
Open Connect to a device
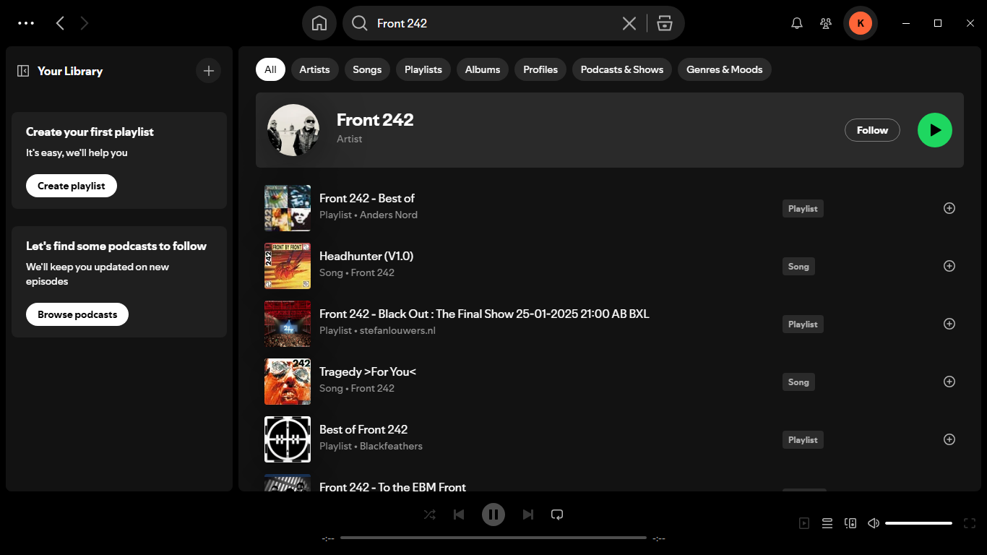(x=850, y=523)
